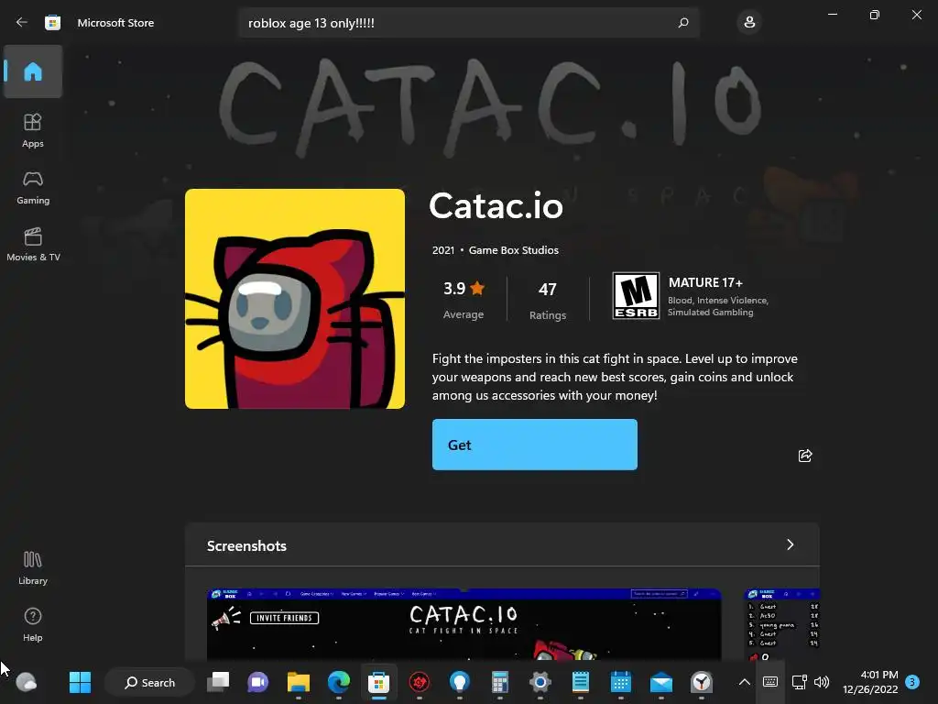
Task: Open Microsoft Edge from the taskbar
Action: 339,682
